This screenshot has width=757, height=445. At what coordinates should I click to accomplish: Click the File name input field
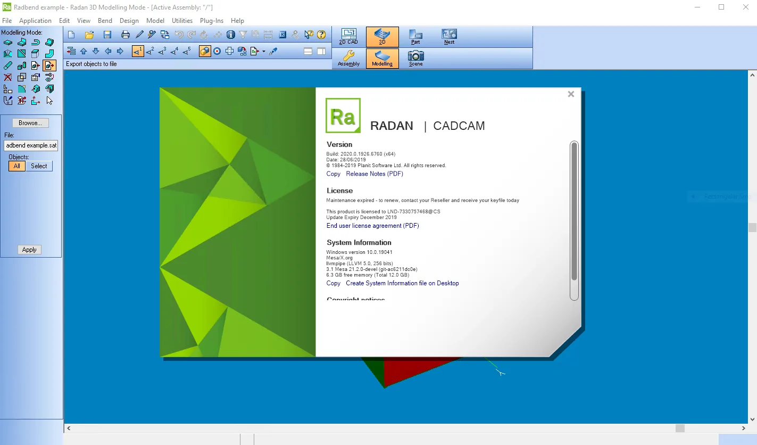31,145
